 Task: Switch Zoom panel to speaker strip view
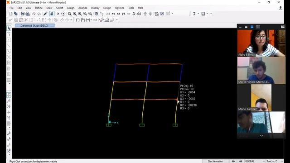click(x=252, y=27)
